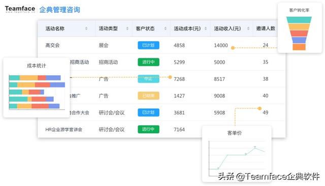The image size is (325, 186).
Task: Click the 活动名称 column header
Action: (x=55, y=28)
